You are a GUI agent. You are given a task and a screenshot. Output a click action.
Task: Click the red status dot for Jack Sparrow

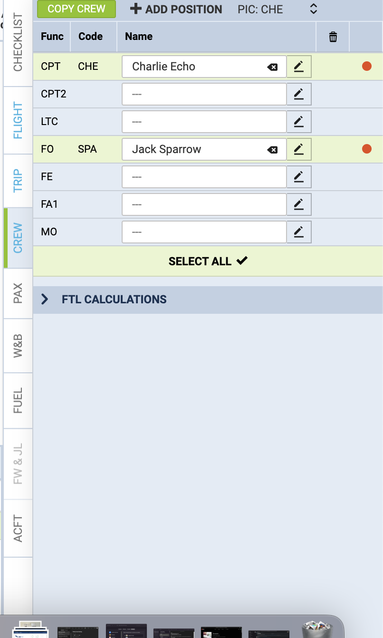[x=367, y=149]
